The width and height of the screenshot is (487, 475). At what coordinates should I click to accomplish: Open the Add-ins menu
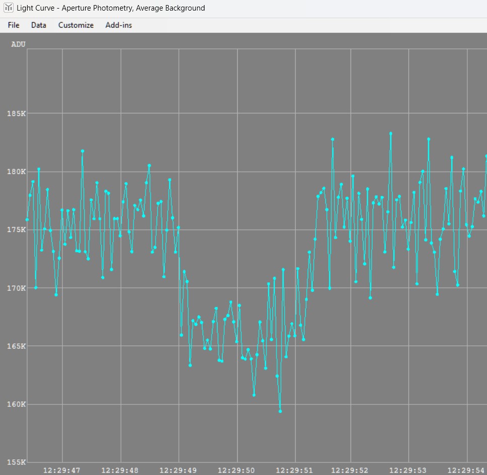(x=118, y=25)
